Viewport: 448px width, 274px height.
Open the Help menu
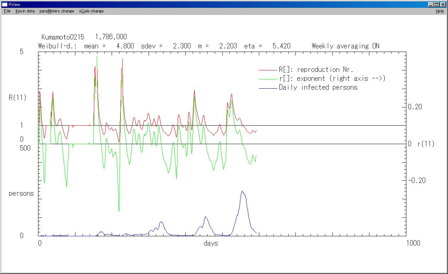(440, 11)
